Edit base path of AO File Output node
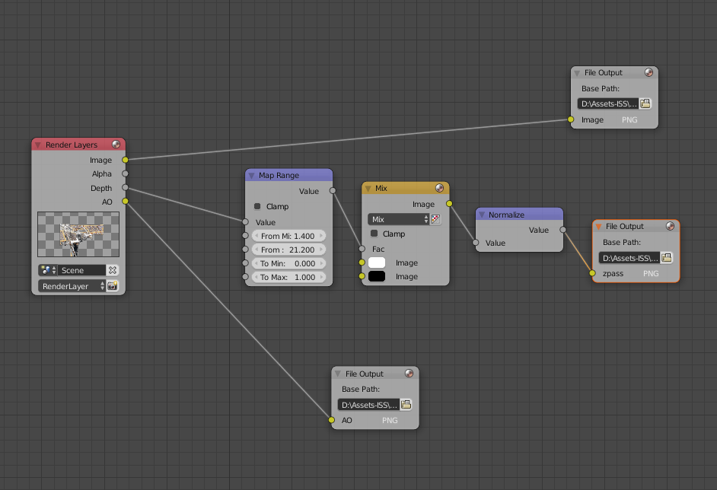The height and width of the screenshot is (490, 717). (369, 405)
